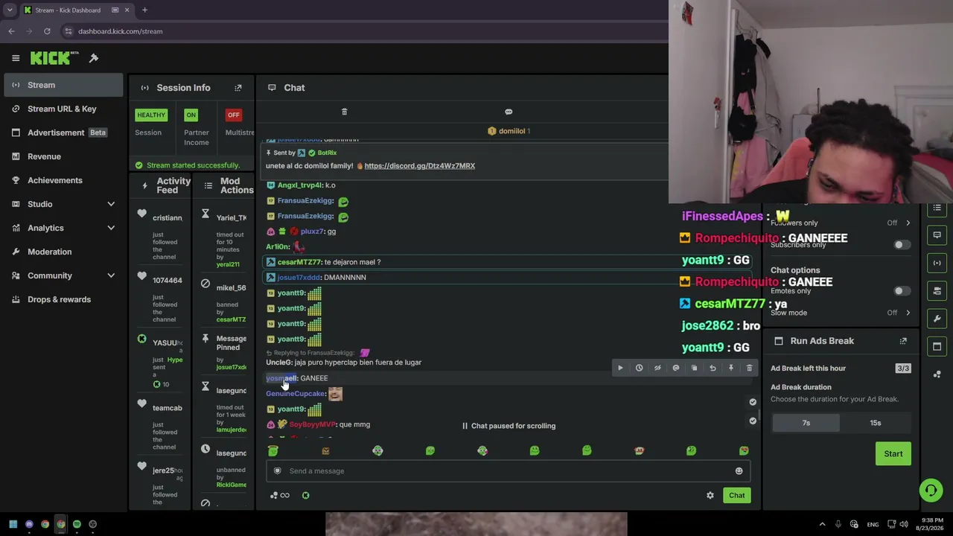Click ENG language indicator in taskbar
This screenshot has height=536, width=953.
tap(873, 524)
